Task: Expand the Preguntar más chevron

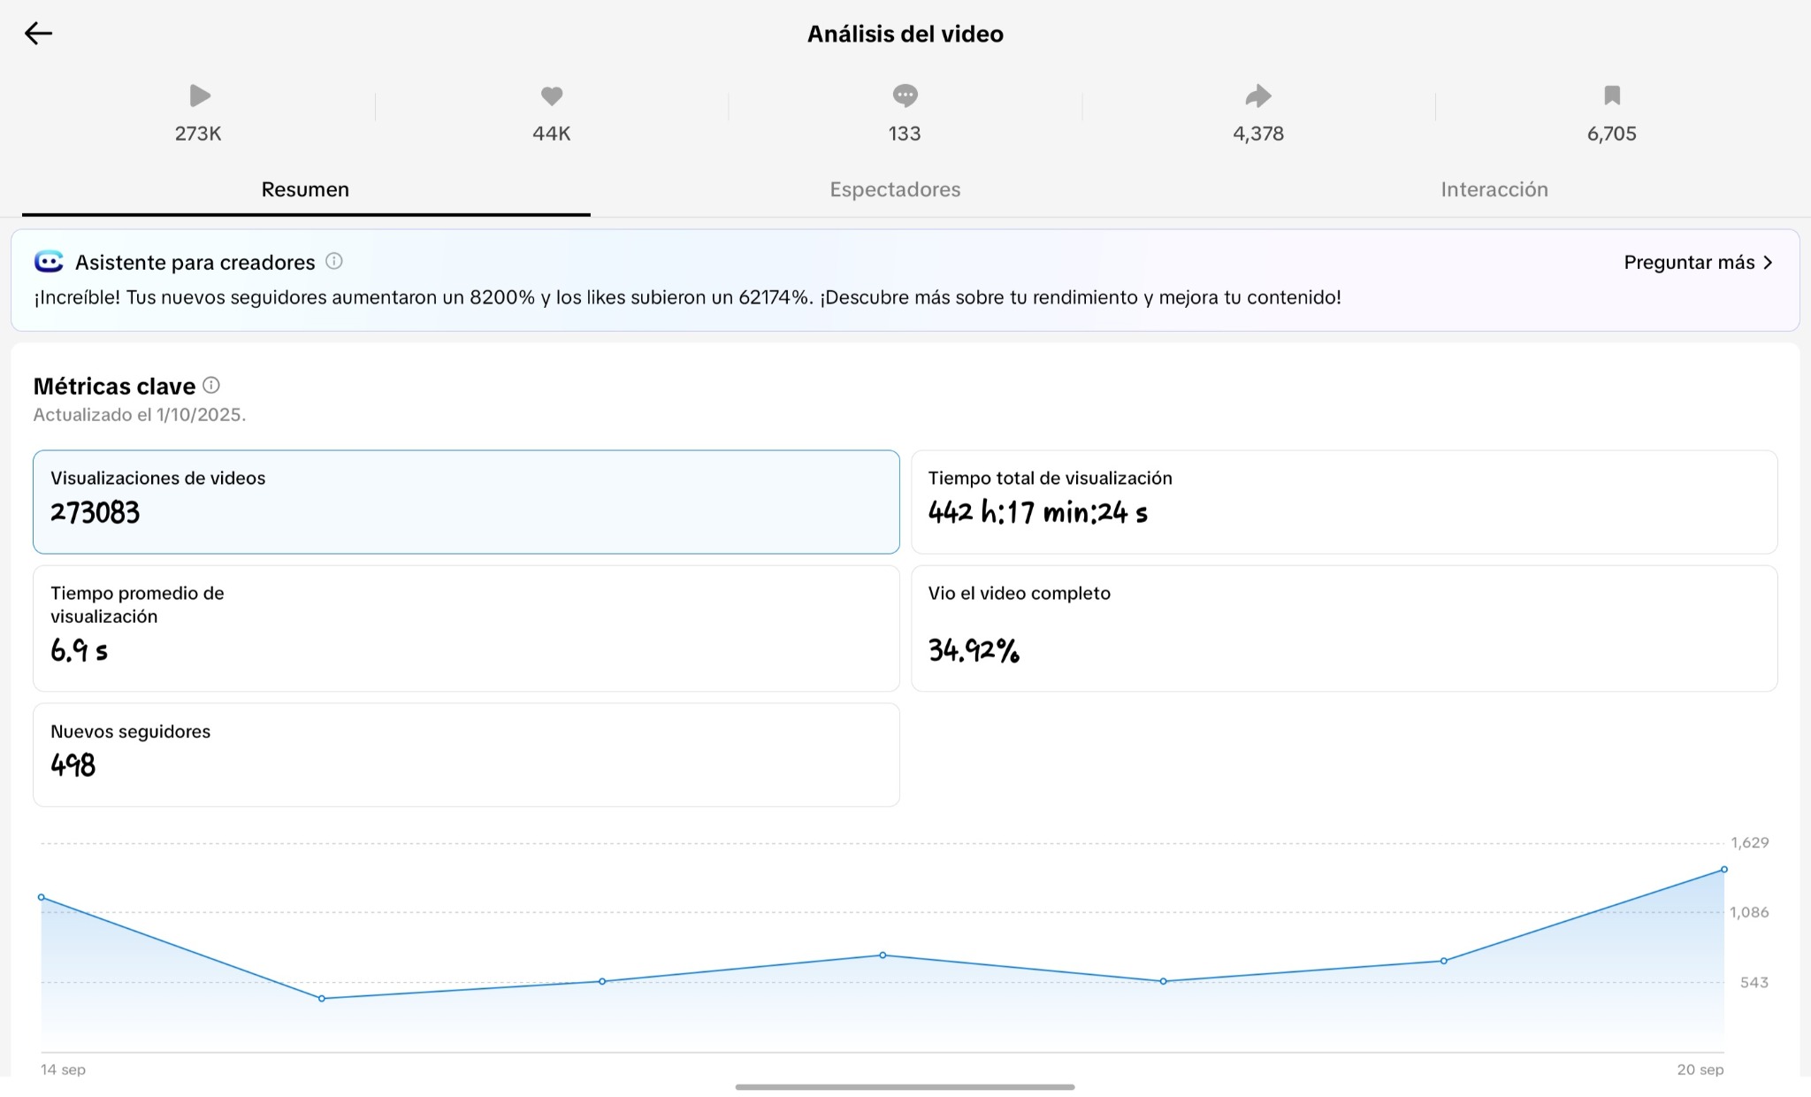Action: [1768, 262]
